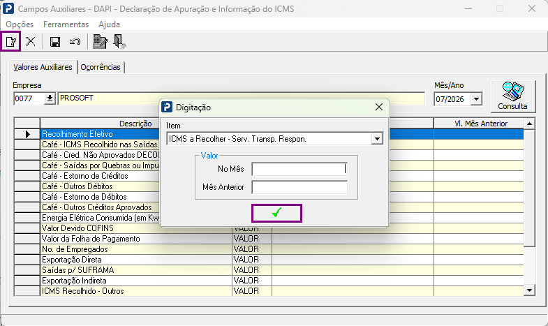The height and width of the screenshot is (326, 548).
Task: Expand the Item combo box
Action: click(x=377, y=139)
